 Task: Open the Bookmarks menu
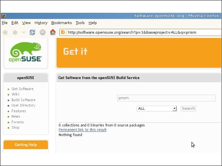pyautogui.click(x=61, y=23)
